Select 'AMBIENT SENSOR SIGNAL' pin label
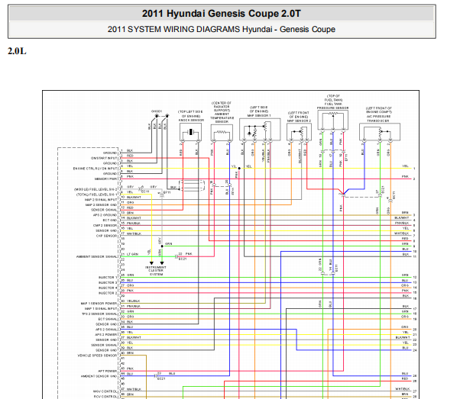460x399 pixels. tap(97, 256)
